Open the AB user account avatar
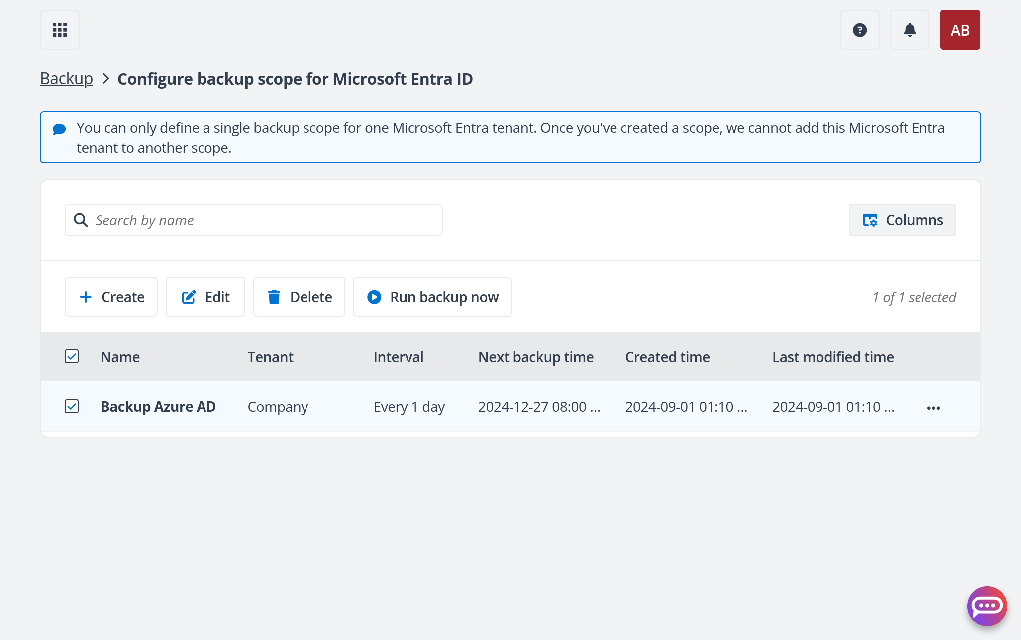This screenshot has width=1021, height=640. tap(960, 30)
